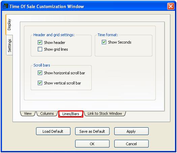Viewport: 177px width, 153px height.
Task: Toggle the Show Seconds checkbox
Action: (x=104, y=42)
